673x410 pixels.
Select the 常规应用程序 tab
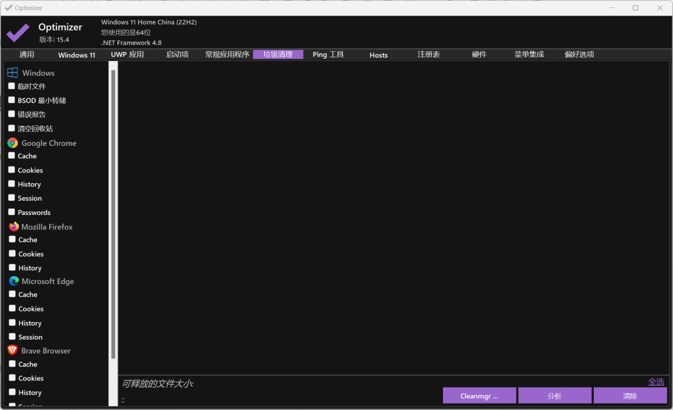click(227, 55)
